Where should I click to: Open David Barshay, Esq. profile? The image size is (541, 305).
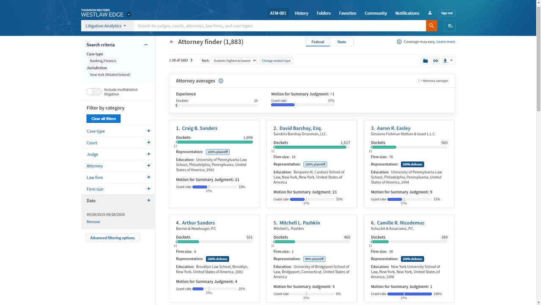click(x=301, y=128)
